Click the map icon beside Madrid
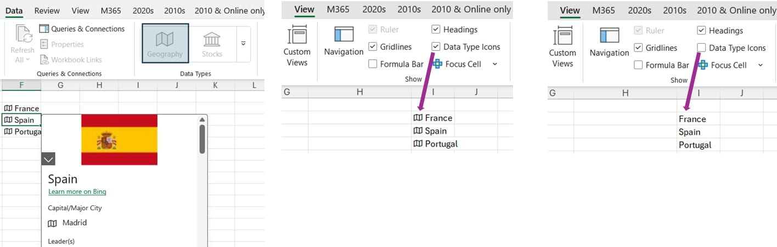This screenshot has height=247, width=777. [52, 223]
